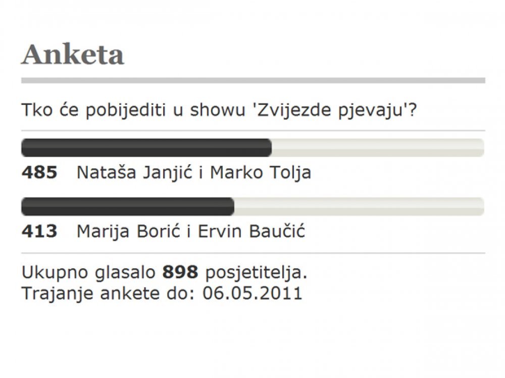This screenshot has height=378, width=505.
Task: Click the Marko Tolja name
Action: (261, 172)
